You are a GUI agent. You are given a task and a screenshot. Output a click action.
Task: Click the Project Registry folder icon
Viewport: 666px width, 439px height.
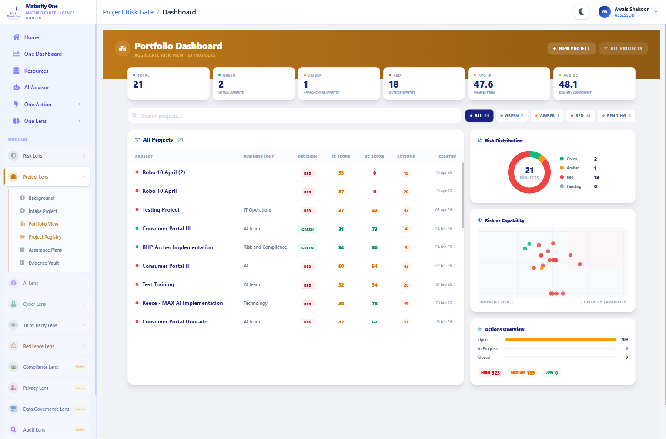pyautogui.click(x=22, y=236)
